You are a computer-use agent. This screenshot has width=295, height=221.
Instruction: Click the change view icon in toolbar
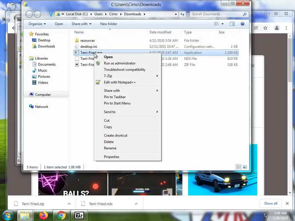[x=216, y=24]
